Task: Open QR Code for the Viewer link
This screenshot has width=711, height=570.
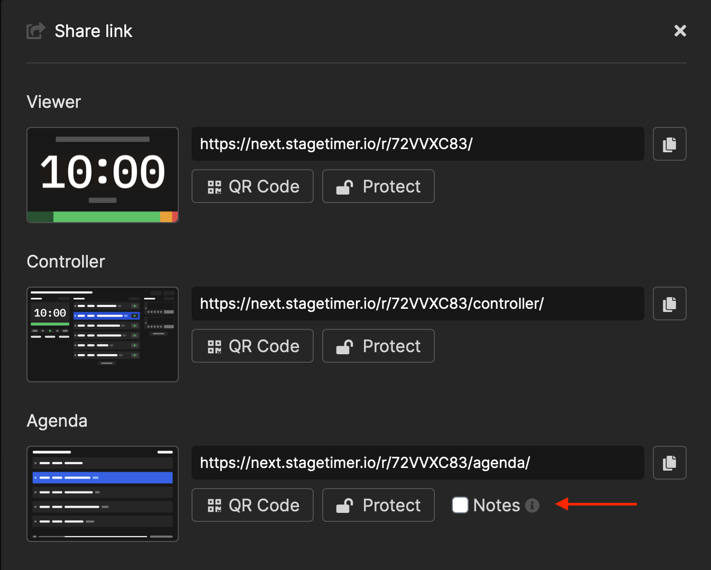Action: 252,186
